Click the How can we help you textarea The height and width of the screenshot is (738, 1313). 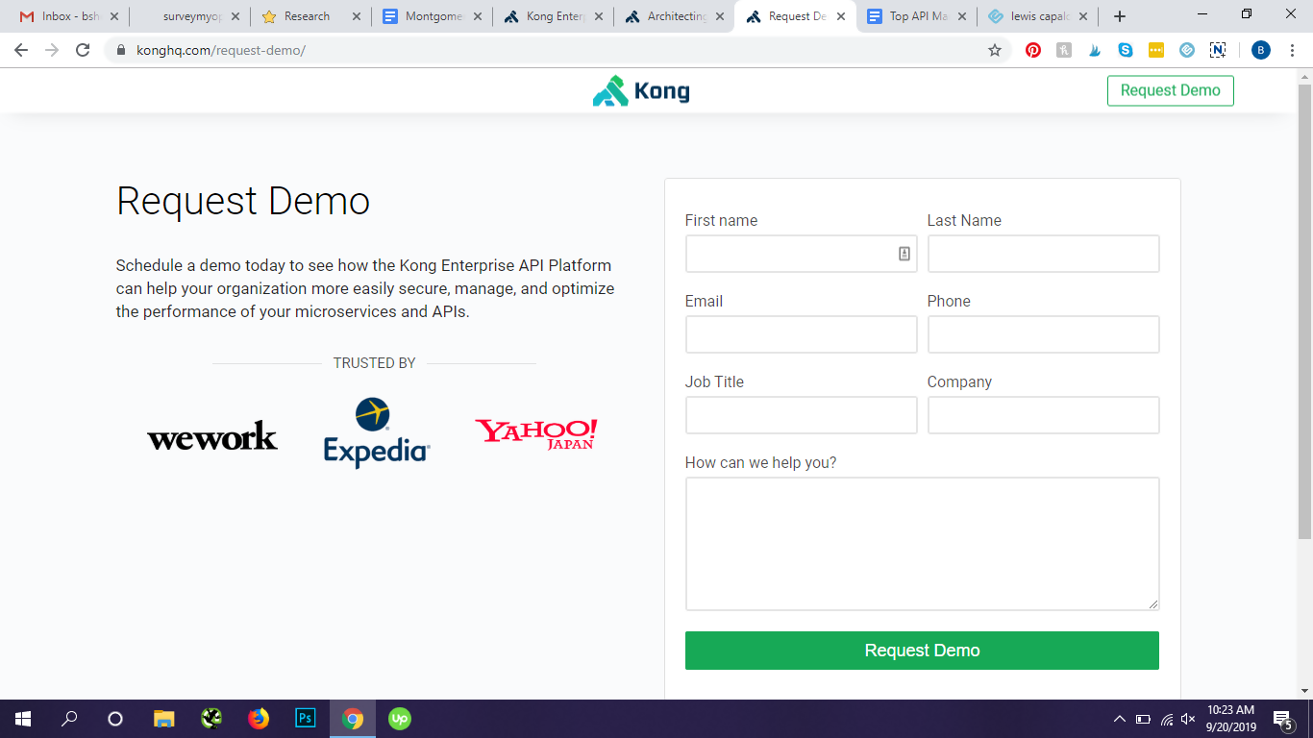(922, 544)
